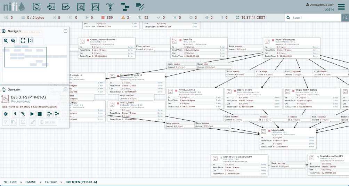Select the RouteToProcessors processor
This screenshot has width=349, height=186.
tap(292, 48)
